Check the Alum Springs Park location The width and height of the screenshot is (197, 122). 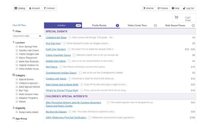(17, 47)
